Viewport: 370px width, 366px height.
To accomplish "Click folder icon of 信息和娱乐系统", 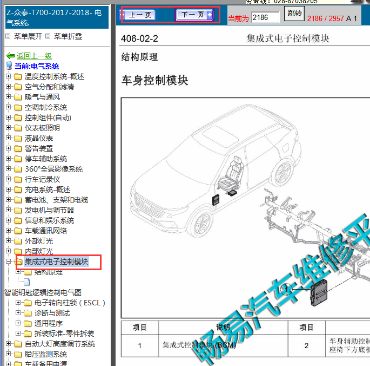I will pyautogui.click(x=18, y=220).
